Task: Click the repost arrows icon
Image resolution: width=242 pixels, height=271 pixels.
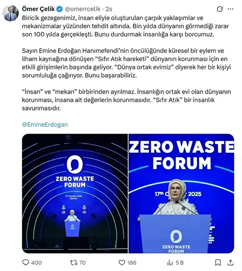Action: [74, 263]
